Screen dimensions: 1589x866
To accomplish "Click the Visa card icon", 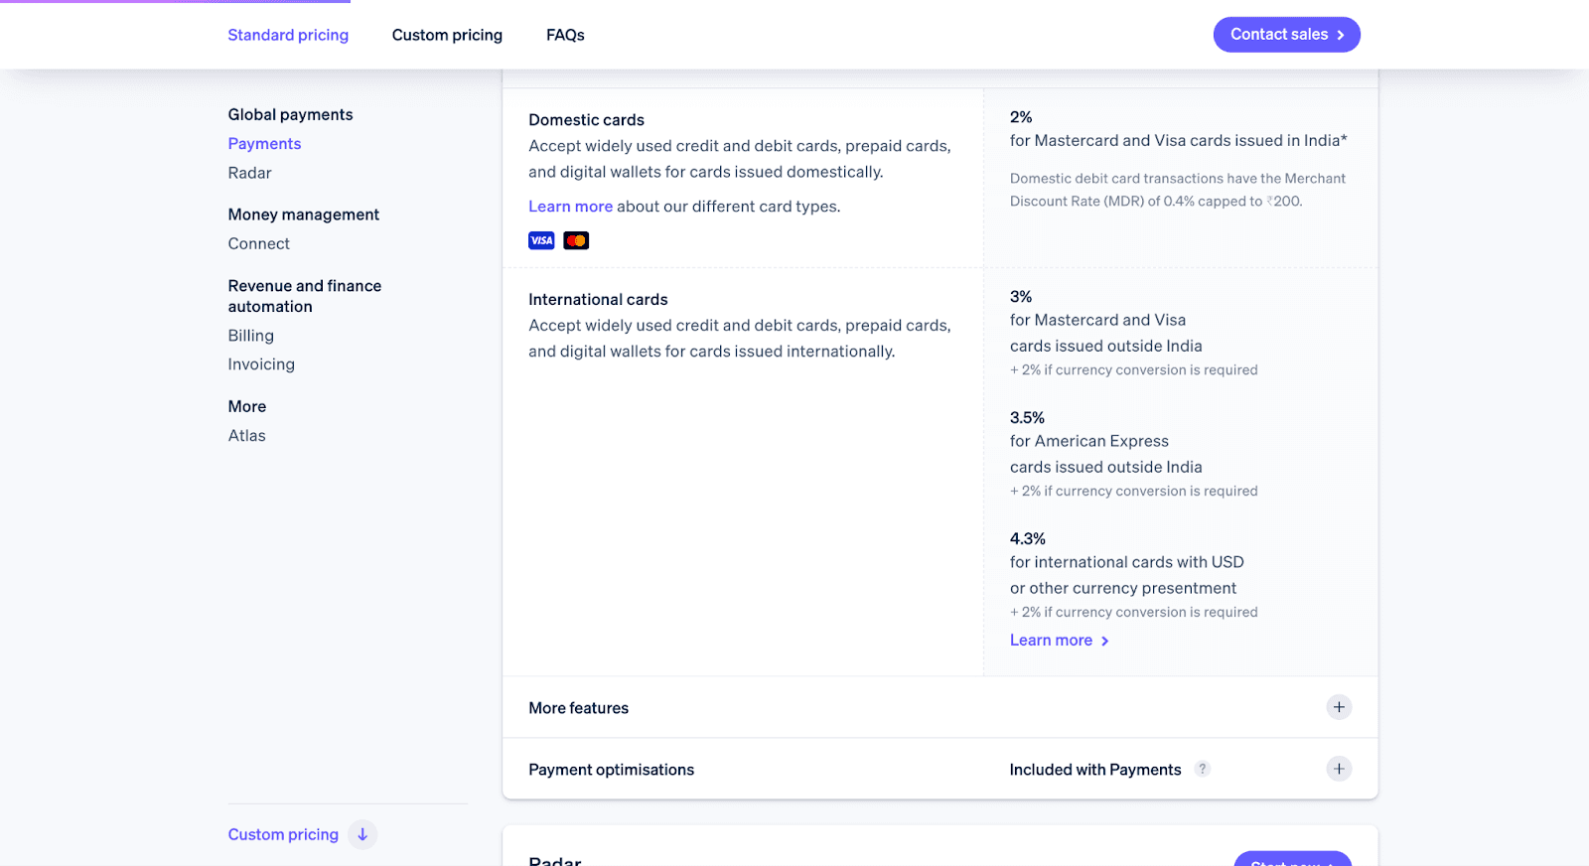I will 541,239.
